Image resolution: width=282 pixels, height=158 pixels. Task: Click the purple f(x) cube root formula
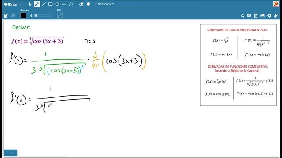point(37,41)
